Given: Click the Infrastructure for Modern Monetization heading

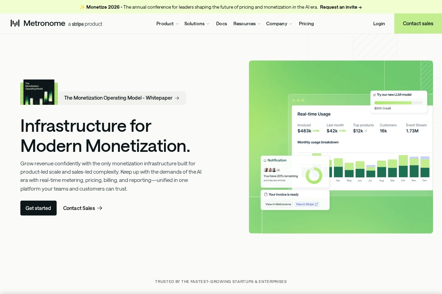Looking at the screenshot, I should (105, 136).
